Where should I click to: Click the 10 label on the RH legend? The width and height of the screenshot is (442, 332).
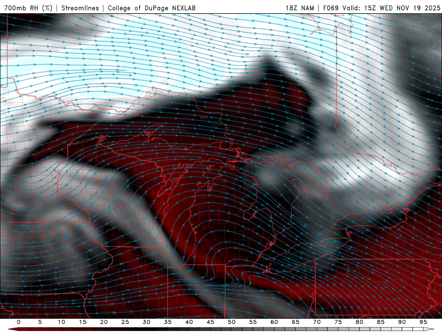(x=61, y=322)
